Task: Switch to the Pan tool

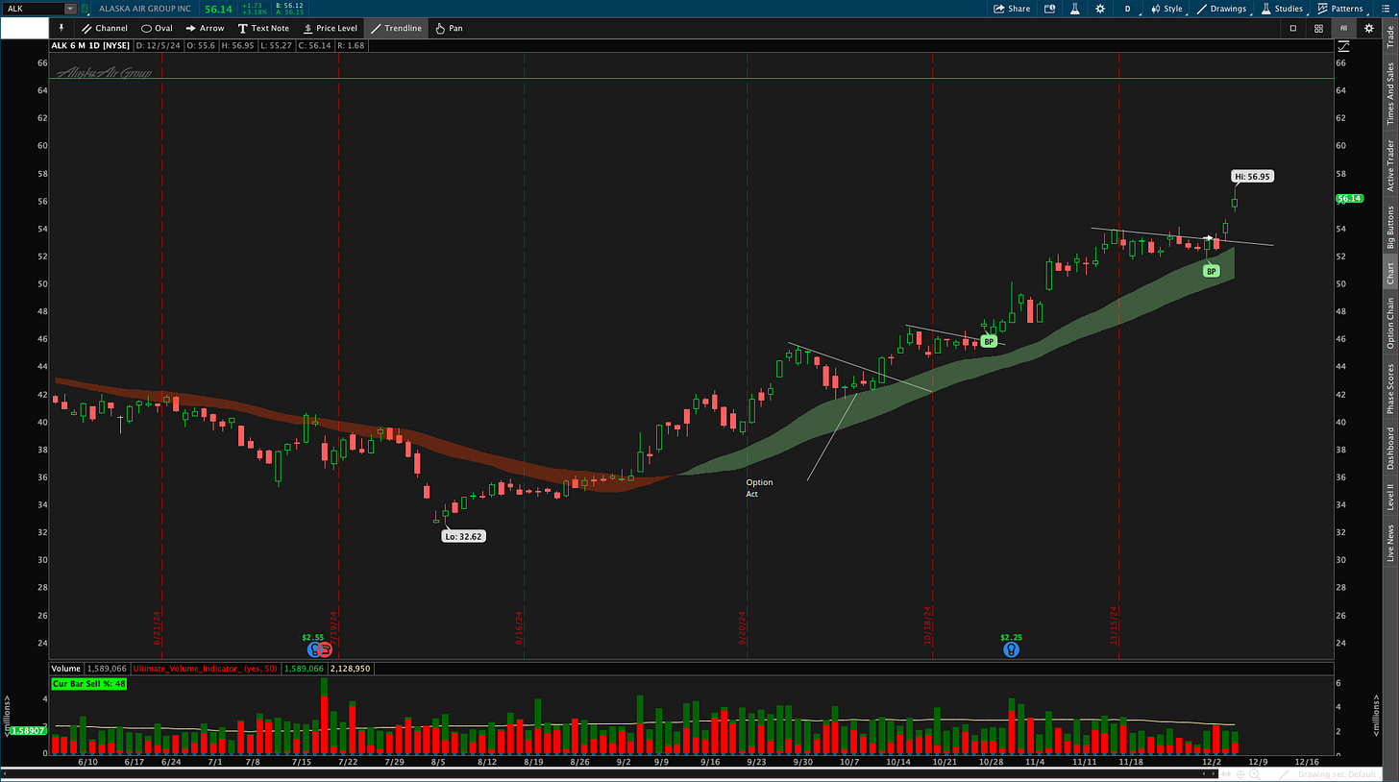Action: coord(448,28)
